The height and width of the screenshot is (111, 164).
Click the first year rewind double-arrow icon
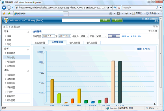123,36
